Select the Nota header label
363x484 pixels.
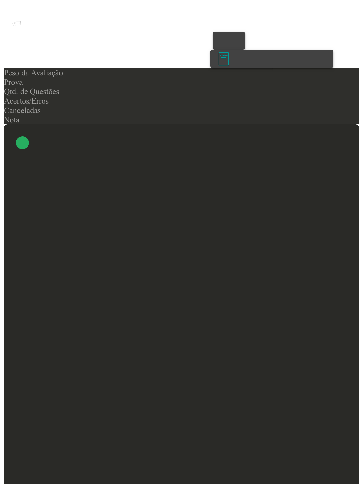tap(12, 120)
